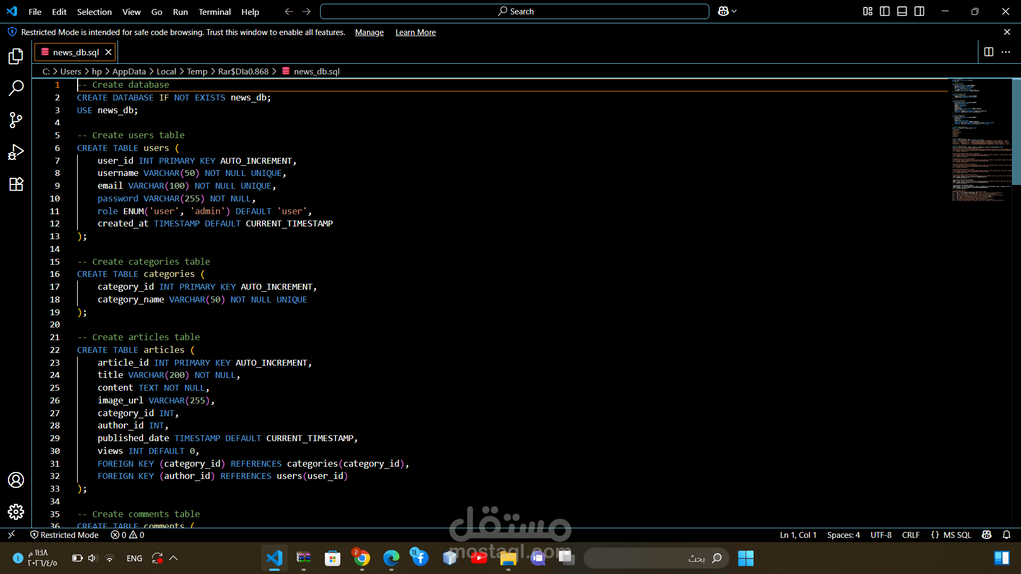
Task: Split the editor to the right
Action: [x=989, y=52]
